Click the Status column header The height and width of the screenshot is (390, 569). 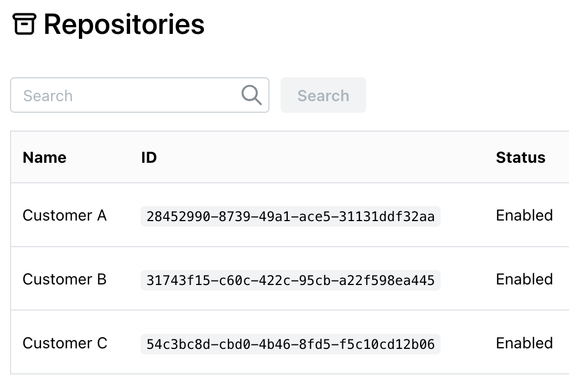click(x=521, y=157)
